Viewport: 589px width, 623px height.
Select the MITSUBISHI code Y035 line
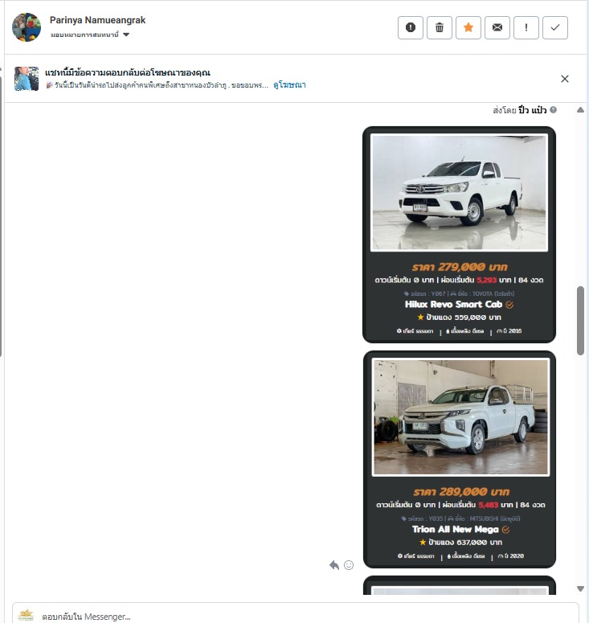pos(460,518)
